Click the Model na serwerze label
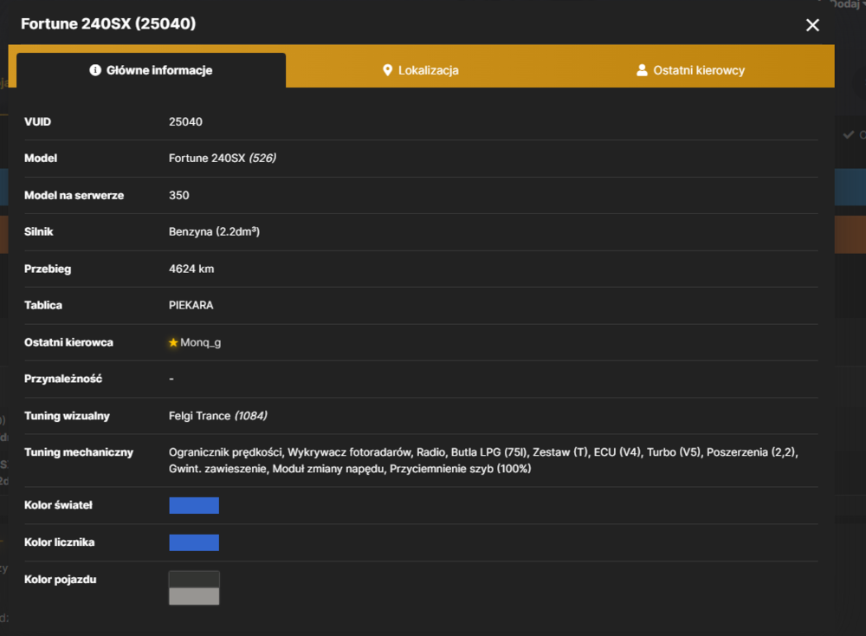866x636 pixels. [x=74, y=195]
